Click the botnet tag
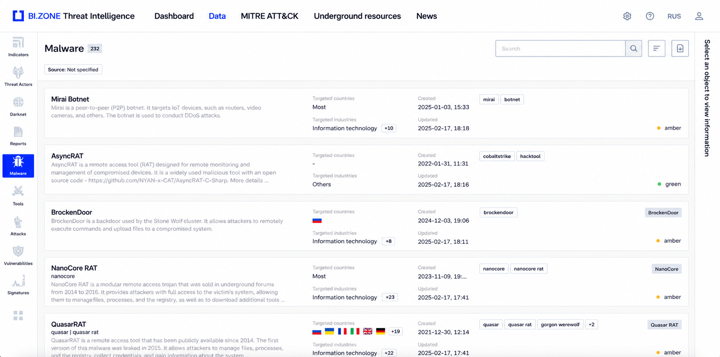Image resolution: width=720 pixels, height=357 pixels. click(512, 99)
